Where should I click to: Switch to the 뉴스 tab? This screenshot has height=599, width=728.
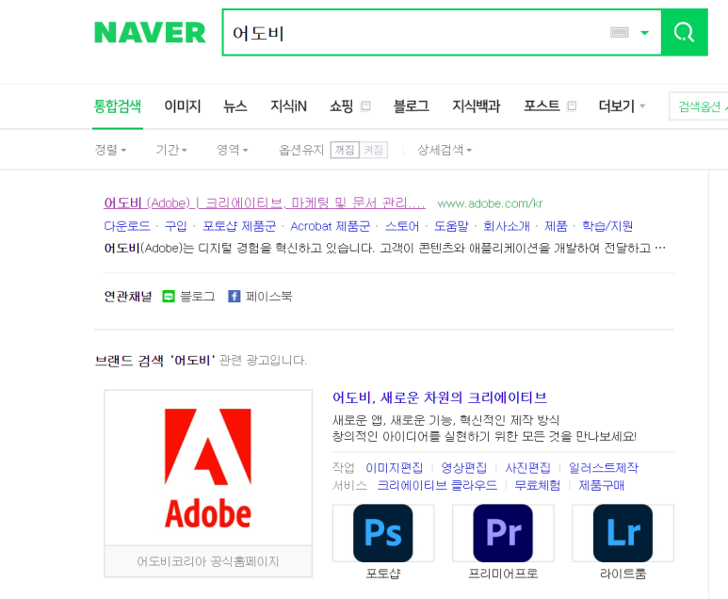[x=235, y=106]
